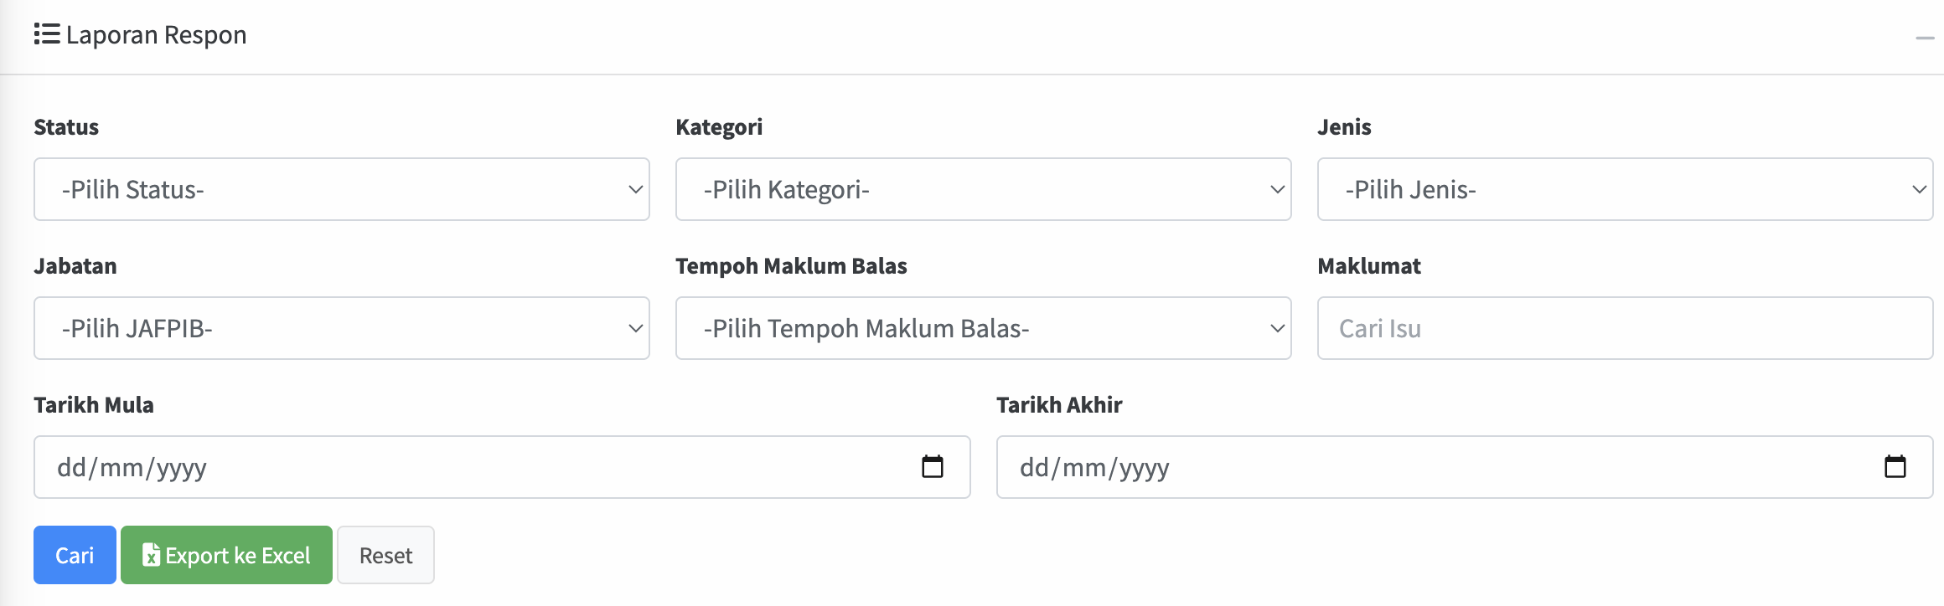
Task: Click the Reset button
Action: click(x=385, y=555)
